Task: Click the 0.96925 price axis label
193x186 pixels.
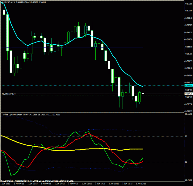Action: point(189,32)
